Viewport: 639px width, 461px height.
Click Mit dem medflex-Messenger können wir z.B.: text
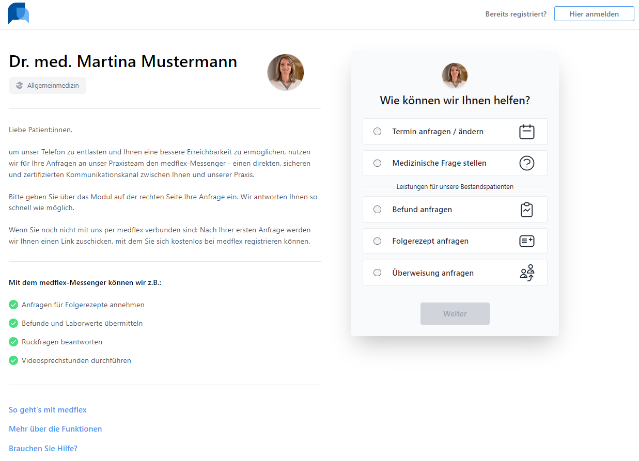point(85,282)
